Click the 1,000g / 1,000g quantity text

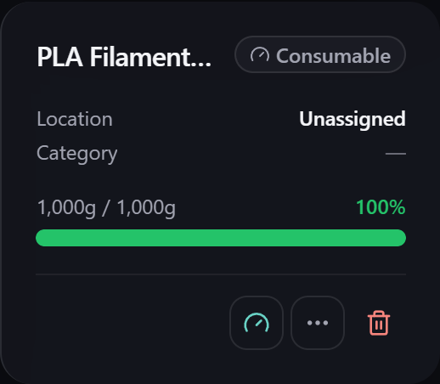point(106,208)
